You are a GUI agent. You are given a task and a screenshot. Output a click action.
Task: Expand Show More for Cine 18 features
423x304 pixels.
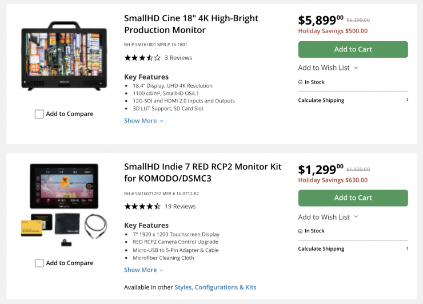coord(143,121)
